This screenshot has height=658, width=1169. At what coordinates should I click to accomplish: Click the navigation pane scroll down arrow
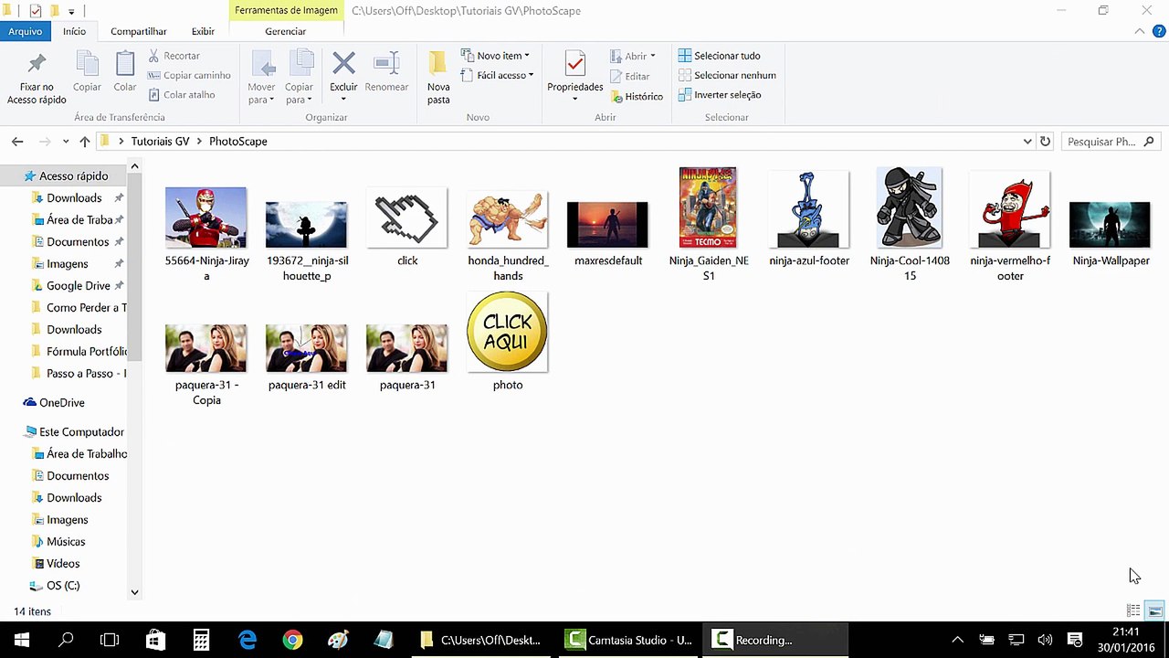click(134, 592)
